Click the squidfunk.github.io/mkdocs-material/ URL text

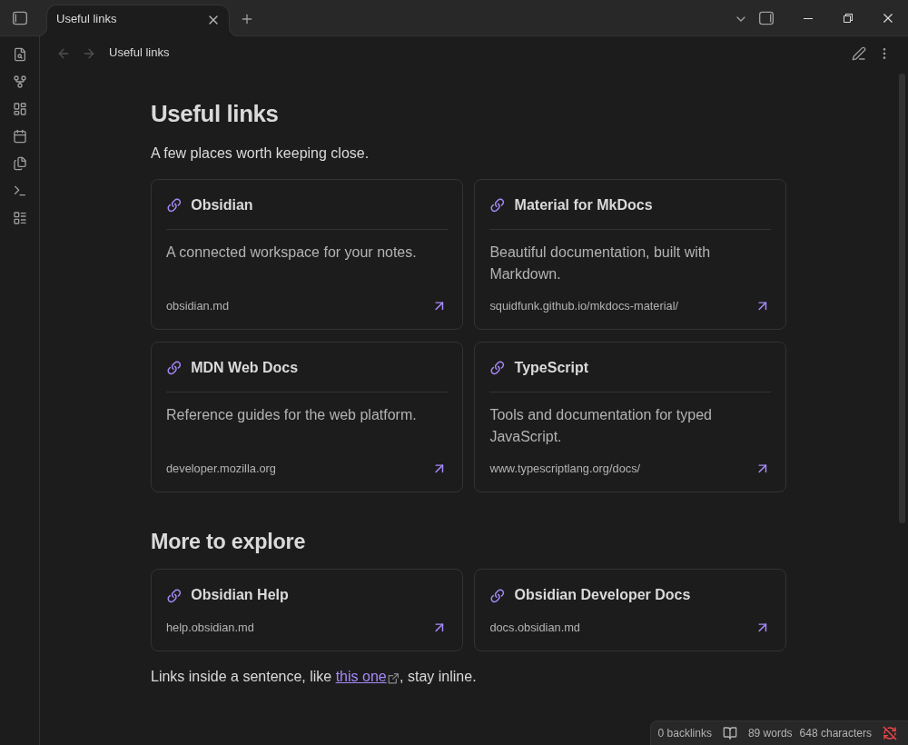[584, 306]
